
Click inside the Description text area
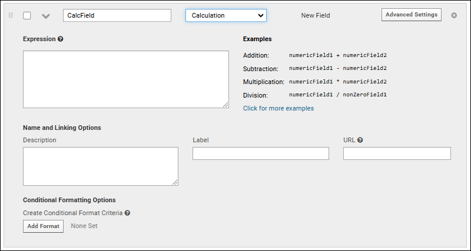coord(100,166)
